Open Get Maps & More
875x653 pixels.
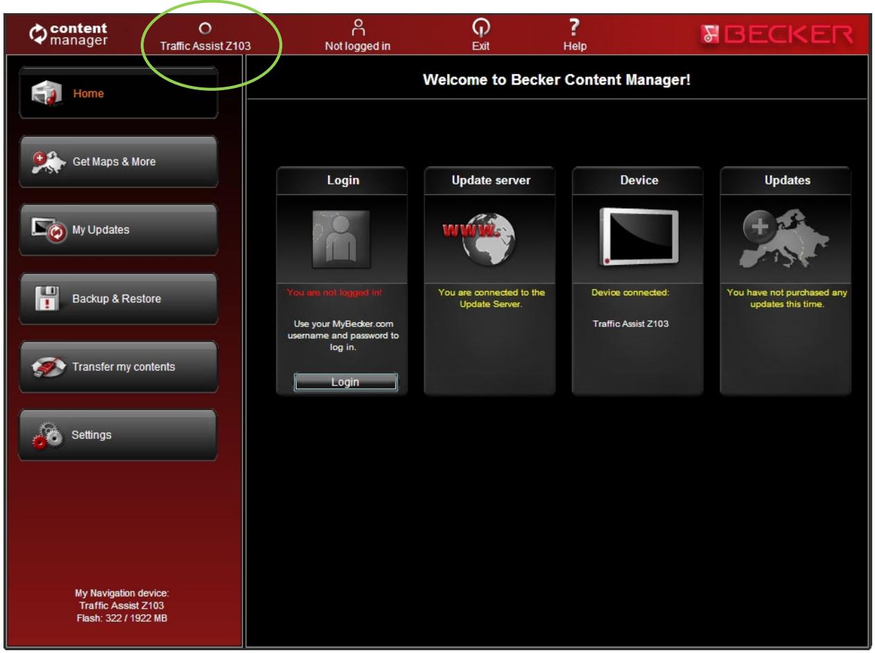118,162
